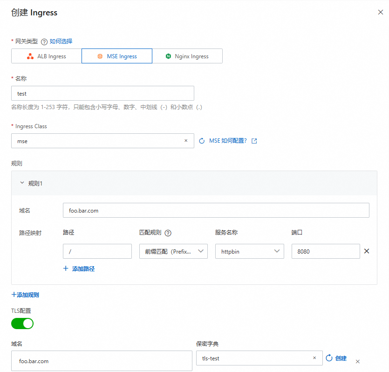
Task: Refresh the Ingress Class list
Action: pyautogui.click(x=202, y=141)
